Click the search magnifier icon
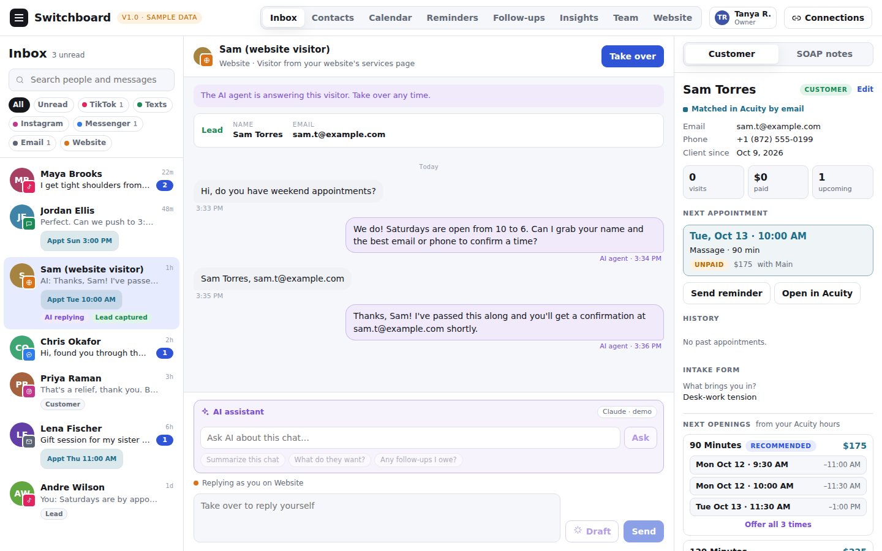 click(20, 80)
